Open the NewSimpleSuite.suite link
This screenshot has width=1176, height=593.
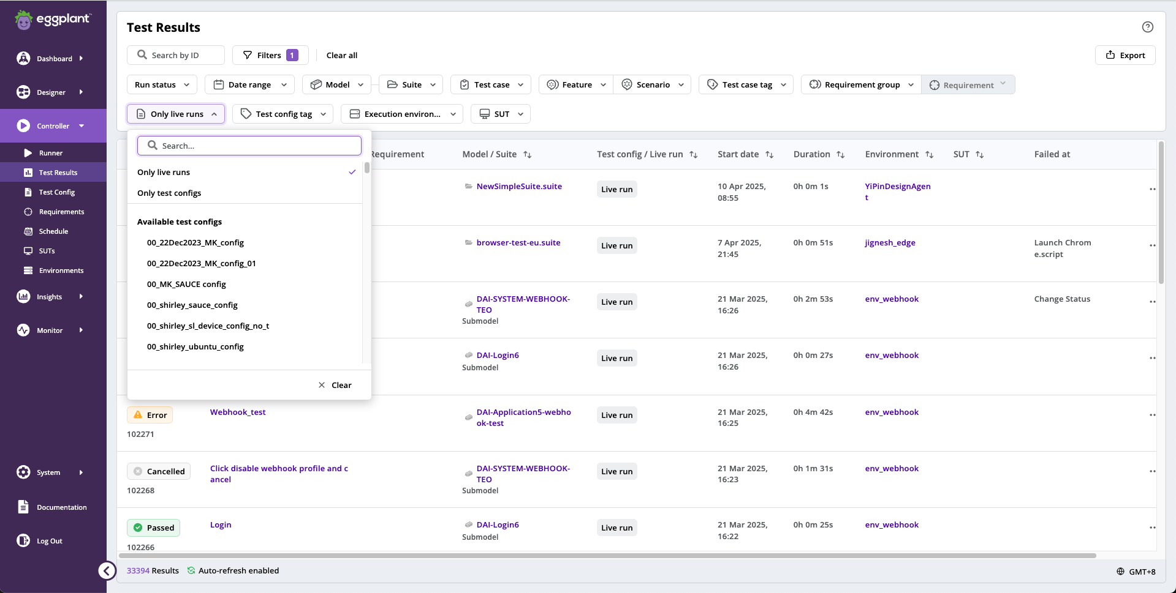[x=519, y=186]
